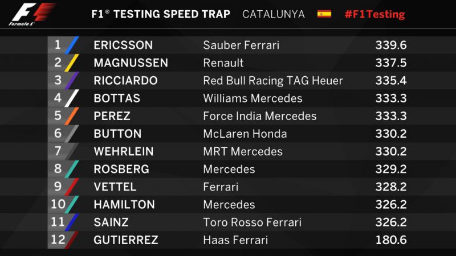Click the teal Mercedes stripe beside Rosberg
Screen dimensions: 456x256
pos(72,169)
